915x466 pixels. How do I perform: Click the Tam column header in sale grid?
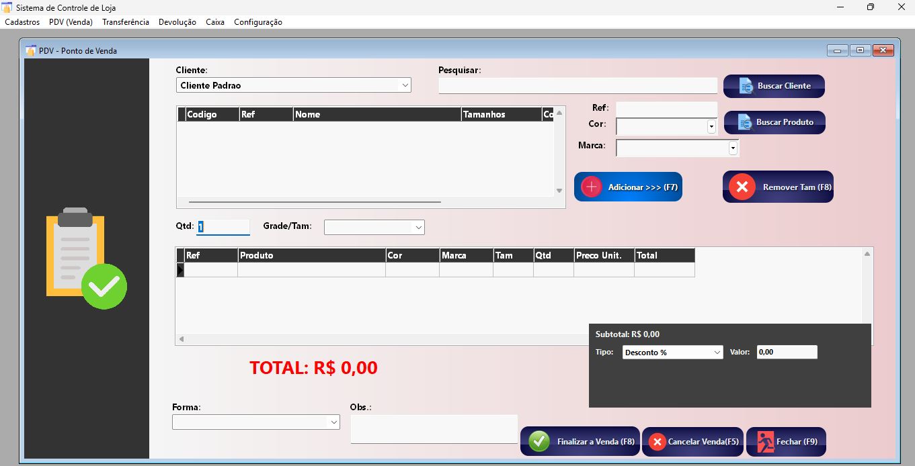pyautogui.click(x=514, y=255)
